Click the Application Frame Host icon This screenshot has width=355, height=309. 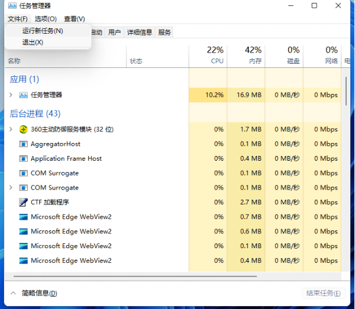pyautogui.click(x=23, y=158)
